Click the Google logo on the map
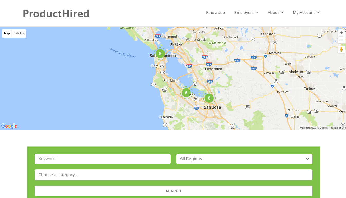346x198 pixels. point(9,126)
